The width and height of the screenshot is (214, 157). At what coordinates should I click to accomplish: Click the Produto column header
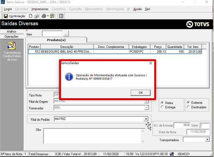34,47
